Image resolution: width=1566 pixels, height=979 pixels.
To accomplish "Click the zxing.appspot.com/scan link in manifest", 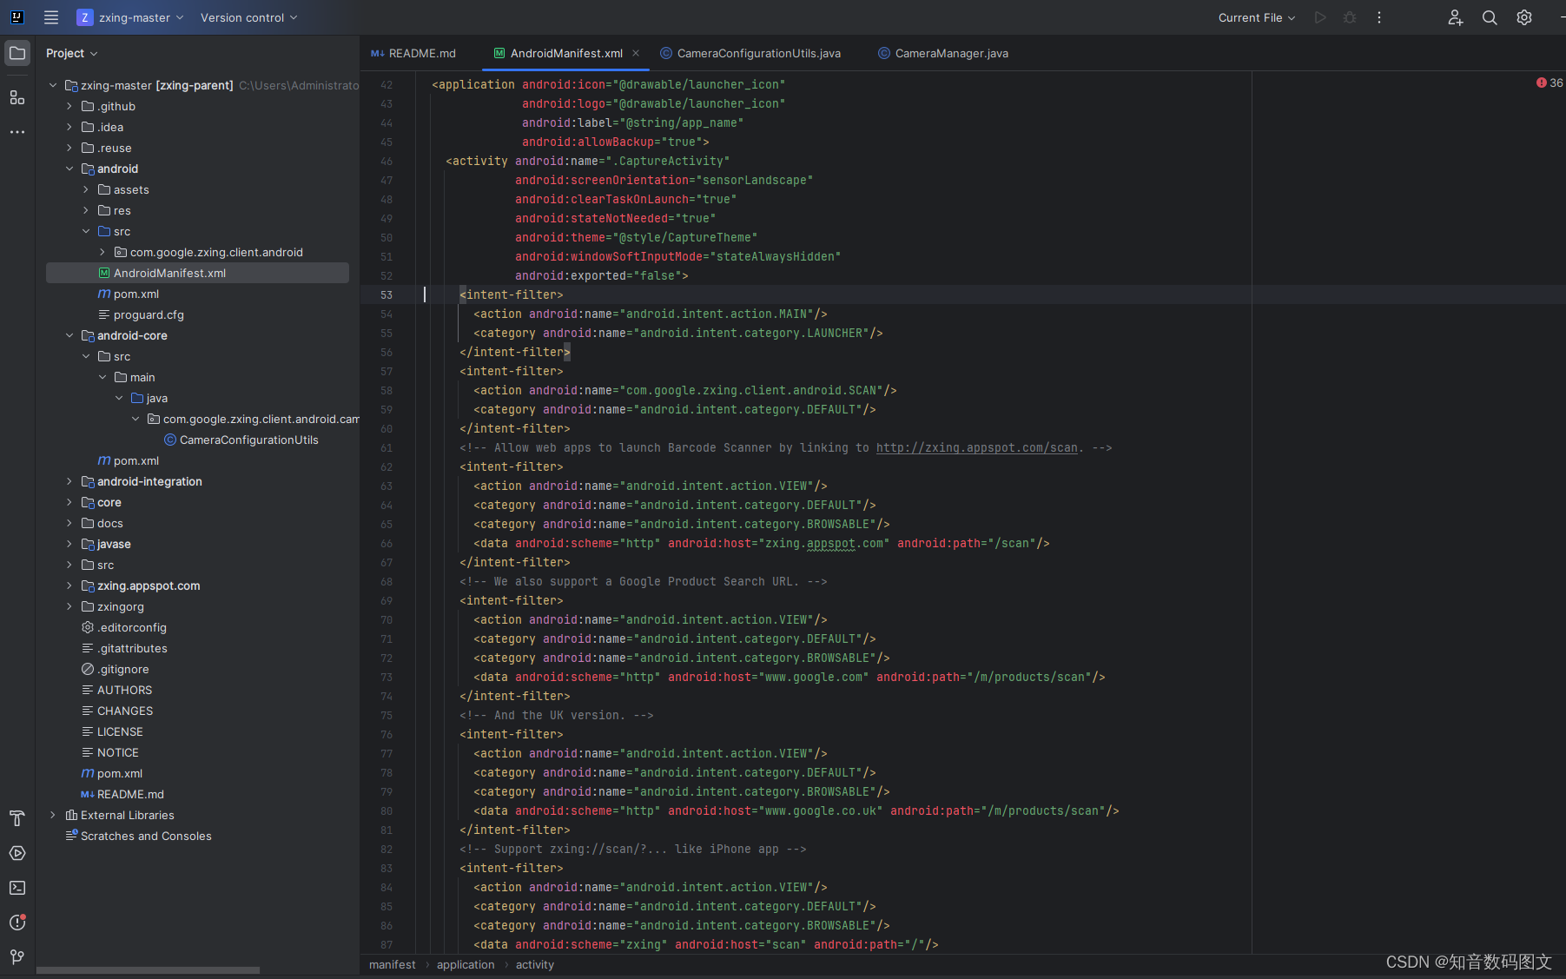I will click(x=976, y=447).
